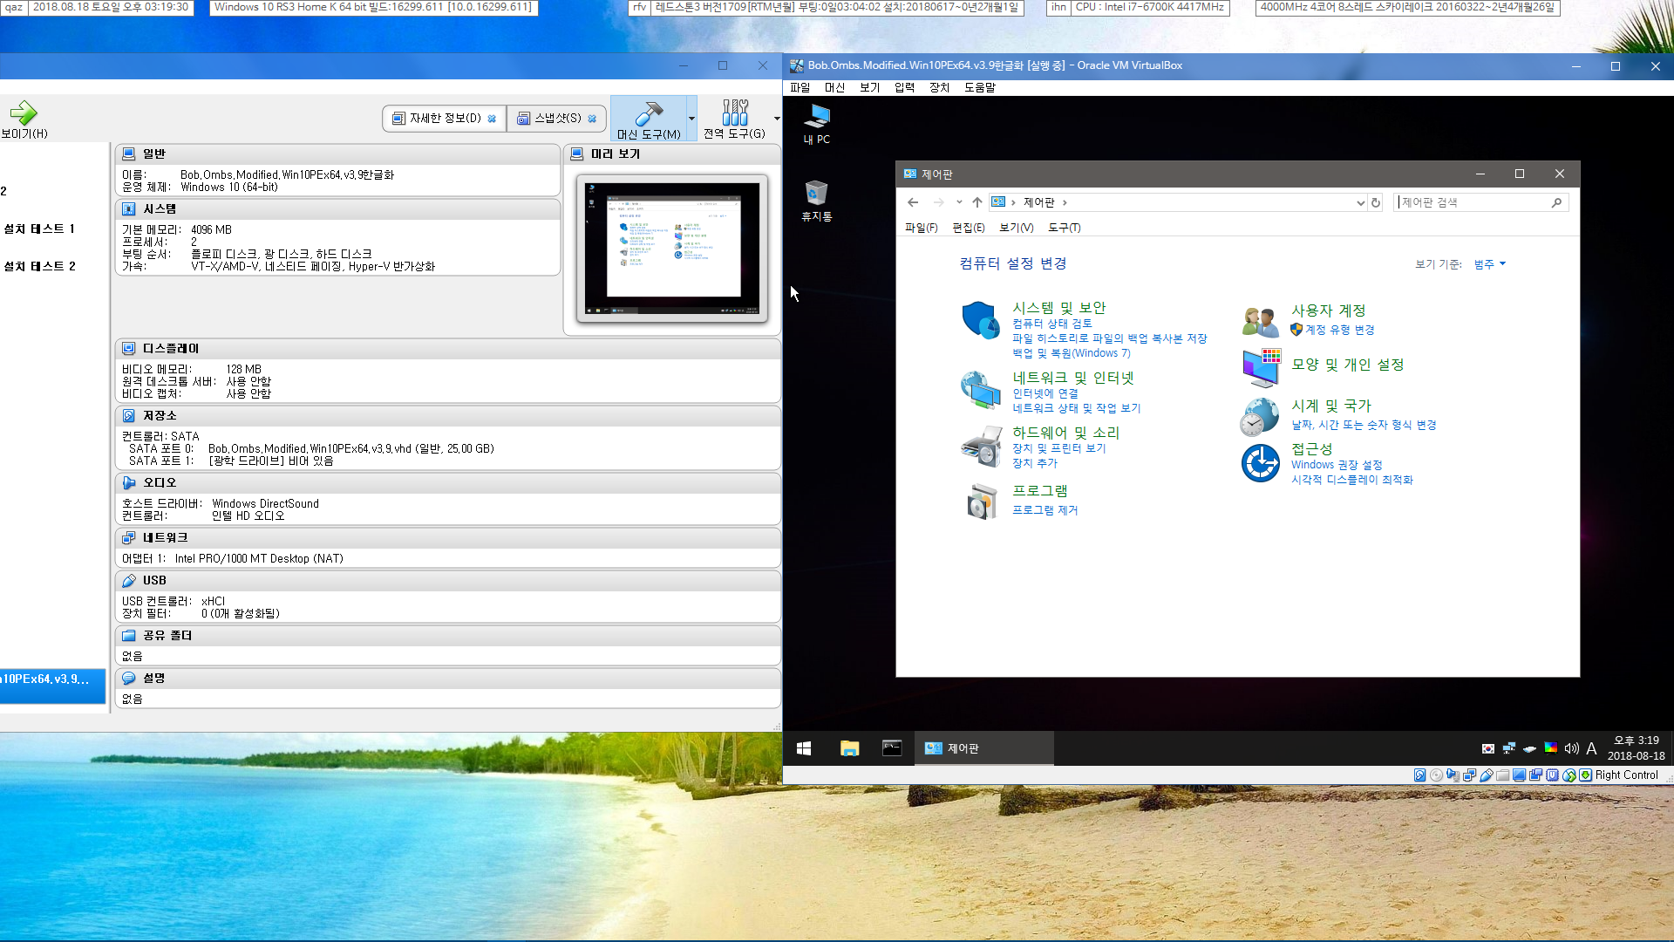Open the 파일 menu in VirtualBox VM window
1674x942 pixels.
800,87
